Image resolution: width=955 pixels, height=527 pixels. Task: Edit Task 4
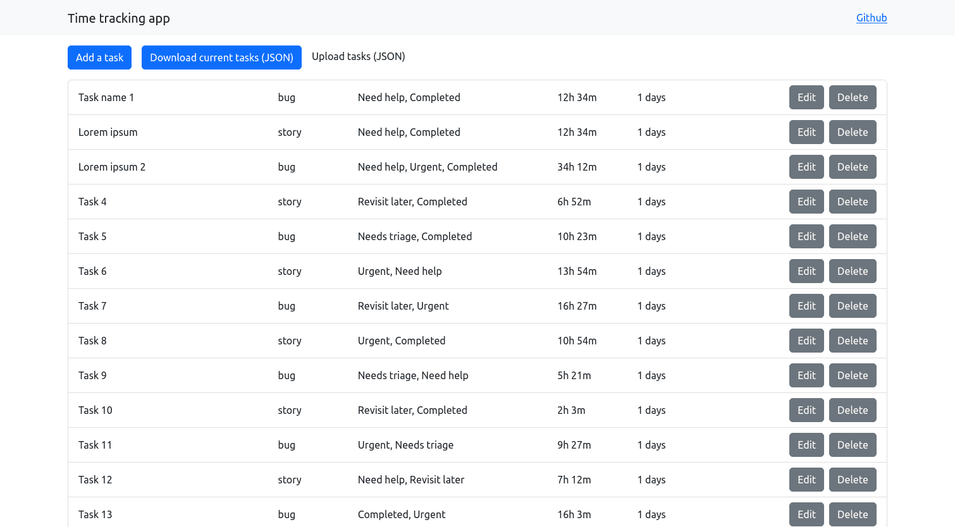pos(806,202)
